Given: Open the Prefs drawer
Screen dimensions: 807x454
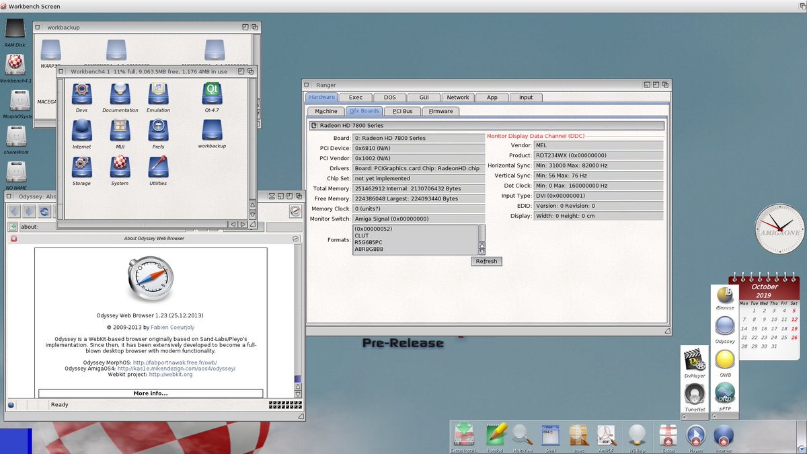Looking at the screenshot, I should [158, 133].
